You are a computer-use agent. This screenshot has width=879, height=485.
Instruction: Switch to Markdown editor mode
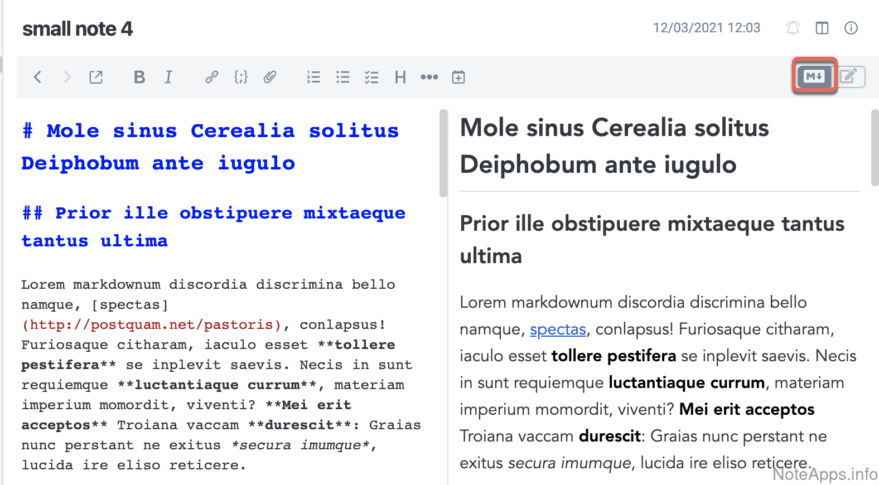point(814,76)
